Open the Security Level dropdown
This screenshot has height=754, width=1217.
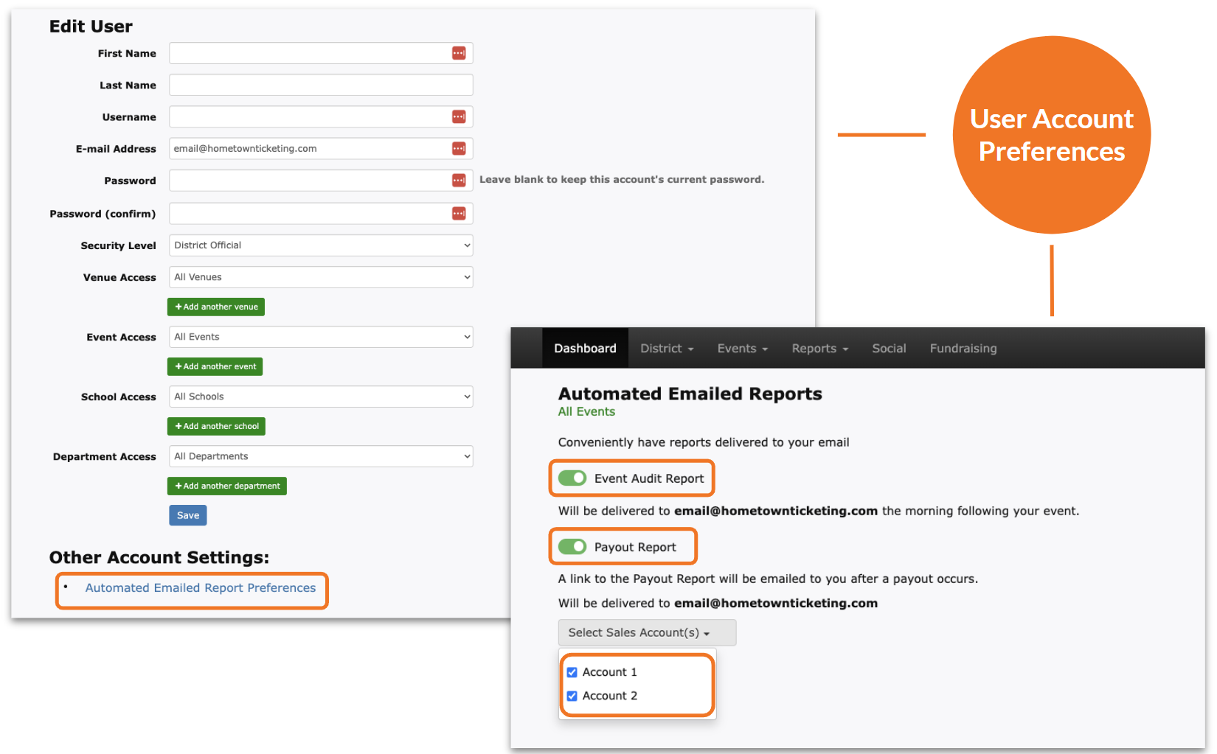(x=320, y=245)
